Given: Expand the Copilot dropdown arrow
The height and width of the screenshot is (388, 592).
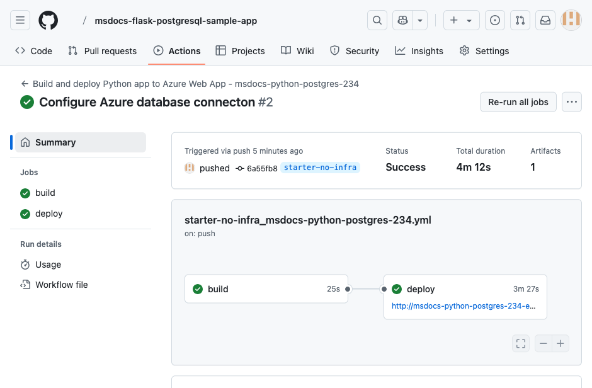Looking at the screenshot, I should tap(421, 20).
